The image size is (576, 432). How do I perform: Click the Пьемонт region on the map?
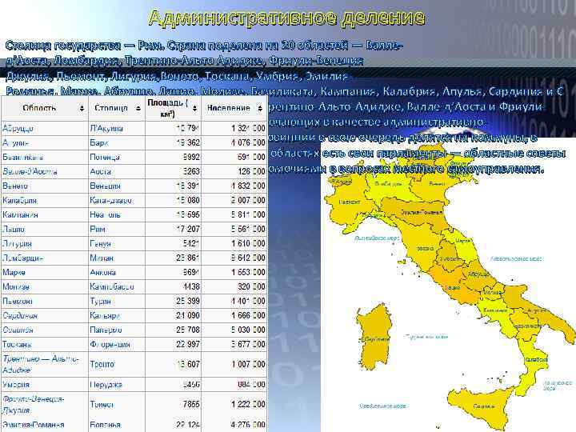(349, 202)
